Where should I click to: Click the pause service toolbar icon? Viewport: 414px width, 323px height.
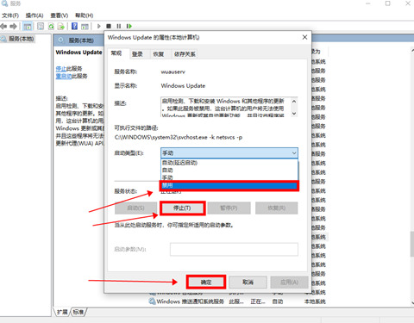click(x=118, y=26)
